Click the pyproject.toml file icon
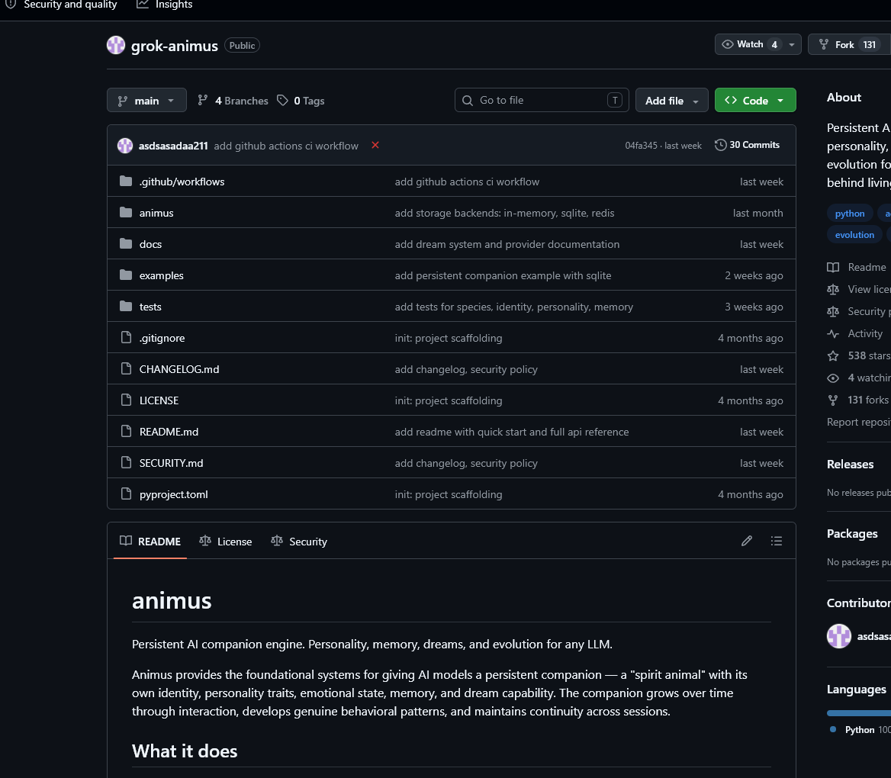Screen dimensions: 891x778 pyautogui.click(x=126, y=493)
